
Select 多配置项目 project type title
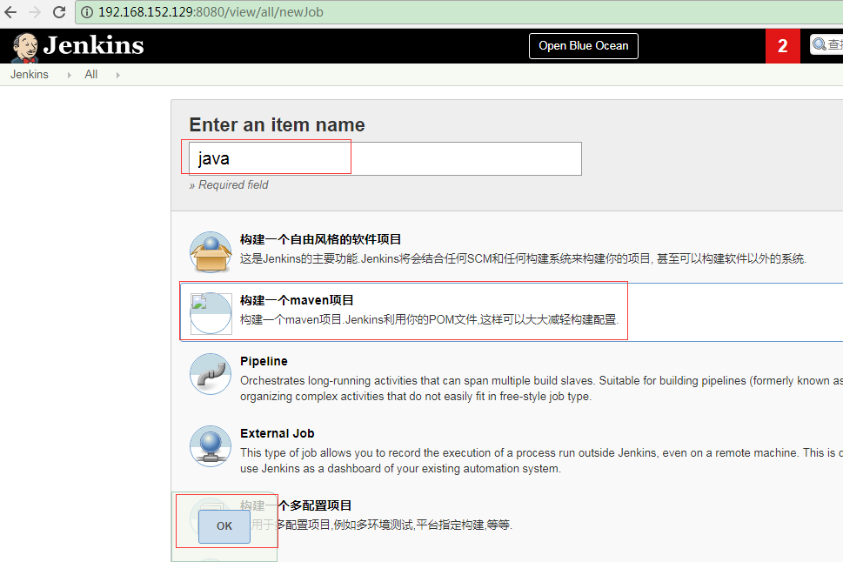[x=296, y=505]
